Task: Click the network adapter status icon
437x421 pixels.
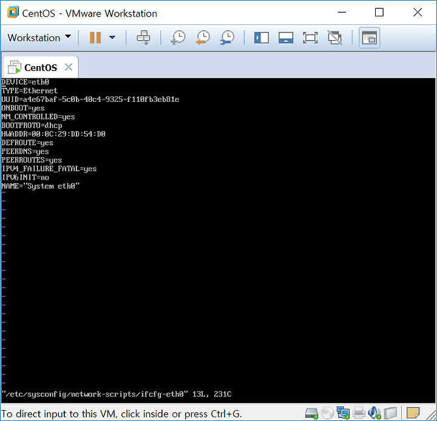Action: point(343,413)
